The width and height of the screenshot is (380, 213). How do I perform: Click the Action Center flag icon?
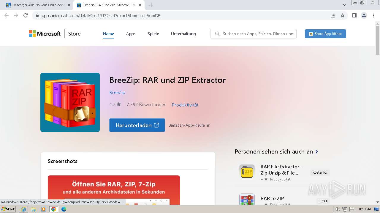point(352,209)
